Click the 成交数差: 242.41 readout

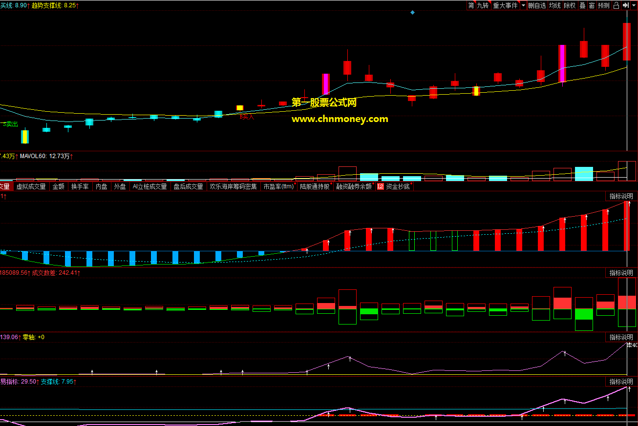click(56, 273)
